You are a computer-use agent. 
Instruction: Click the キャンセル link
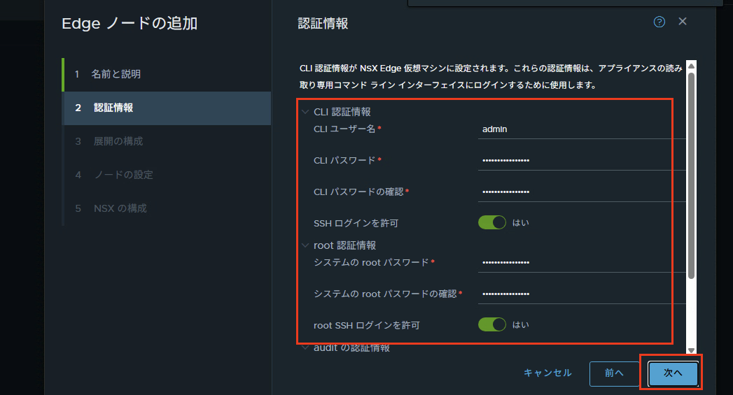point(547,373)
